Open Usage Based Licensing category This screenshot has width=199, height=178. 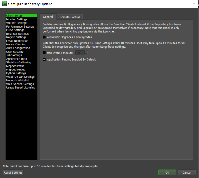click(21, 88)
